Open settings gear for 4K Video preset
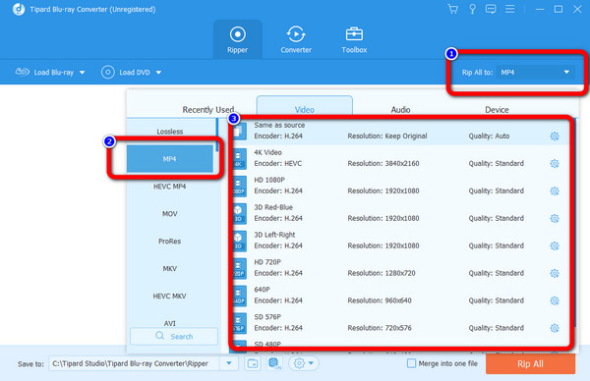This screenshot has height=381, width=590. 555,163
